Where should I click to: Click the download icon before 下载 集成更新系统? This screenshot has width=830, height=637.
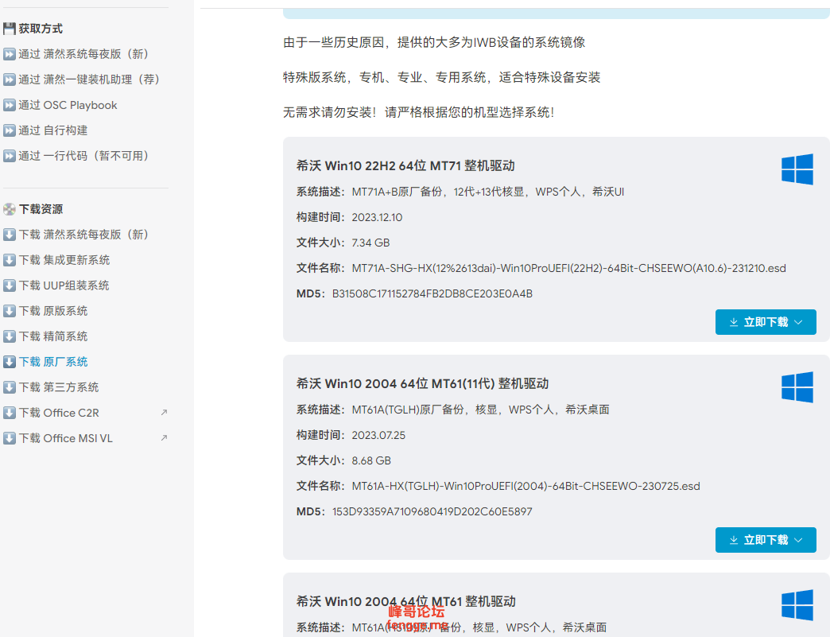click(9, 260)
